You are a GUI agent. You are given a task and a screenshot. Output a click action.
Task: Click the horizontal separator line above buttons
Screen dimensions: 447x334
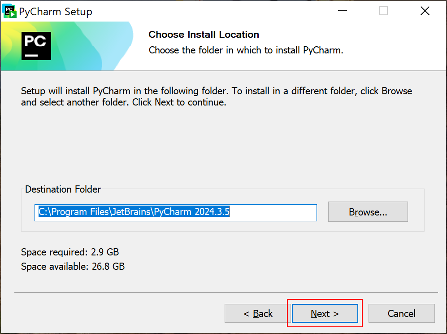pos(223,292)
